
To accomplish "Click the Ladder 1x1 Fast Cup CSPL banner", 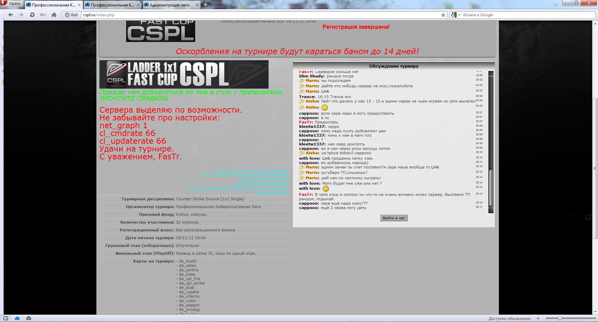I will pos(184,74).
